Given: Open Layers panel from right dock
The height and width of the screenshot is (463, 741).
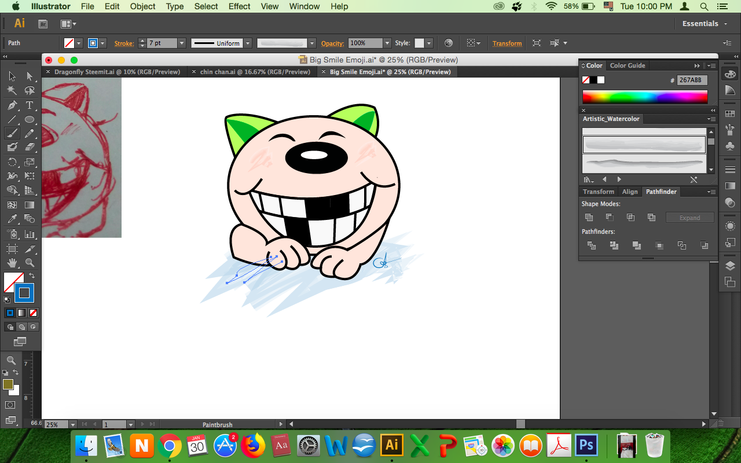Looking at the screenshot, I should pos(730,266).
